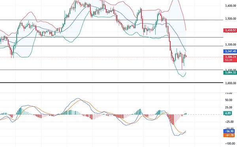
Task: Click the blue 3,247.45 middle band price label
Action: point(230,51)
